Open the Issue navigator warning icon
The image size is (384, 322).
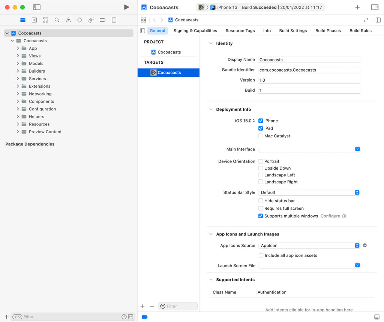click(x=68, y=20)
